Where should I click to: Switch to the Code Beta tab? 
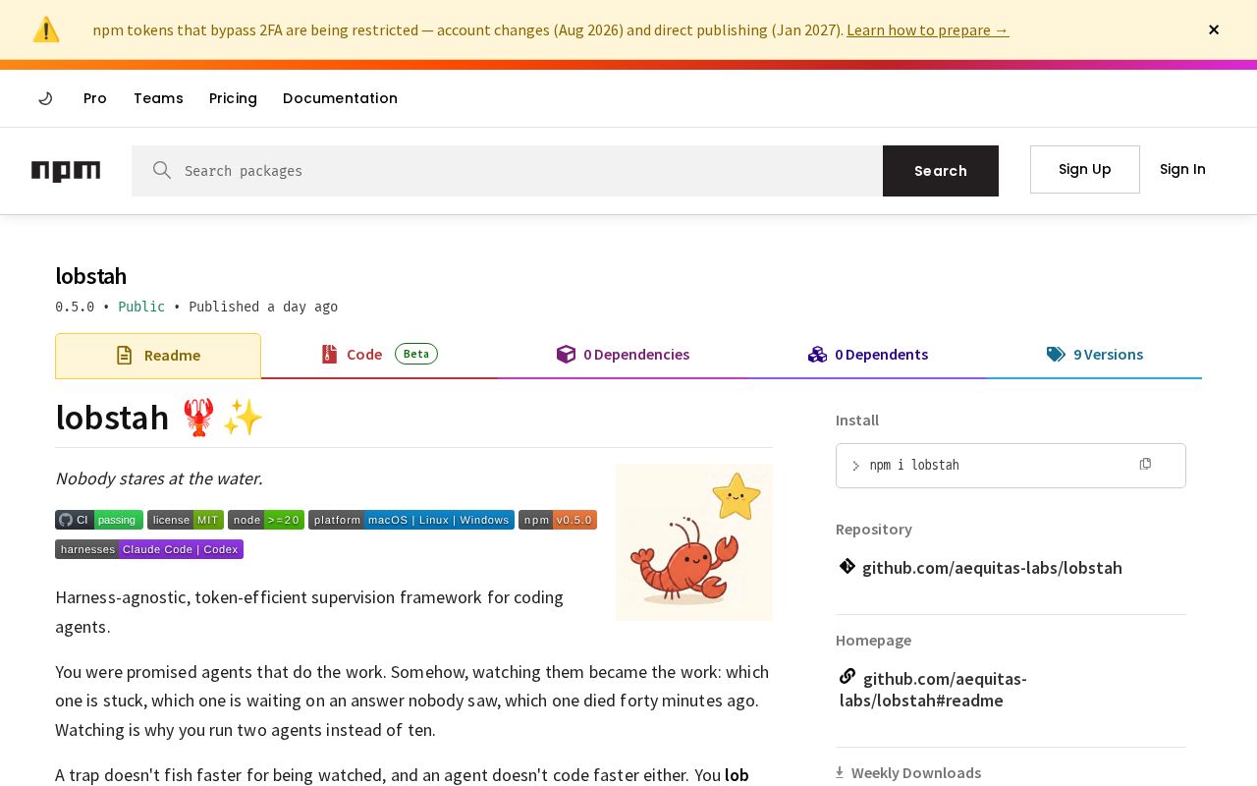[379, 355]
